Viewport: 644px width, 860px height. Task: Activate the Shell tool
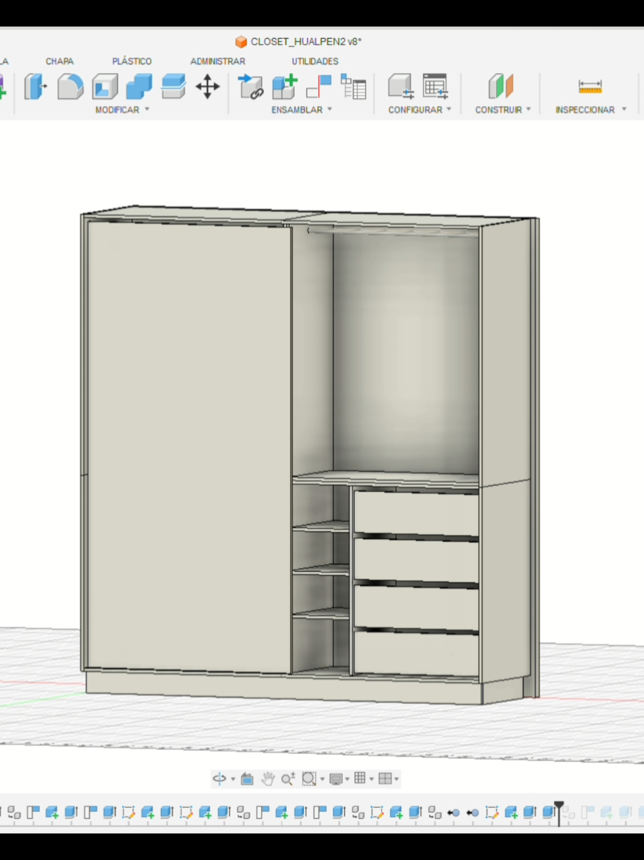[x=104, y=87]
